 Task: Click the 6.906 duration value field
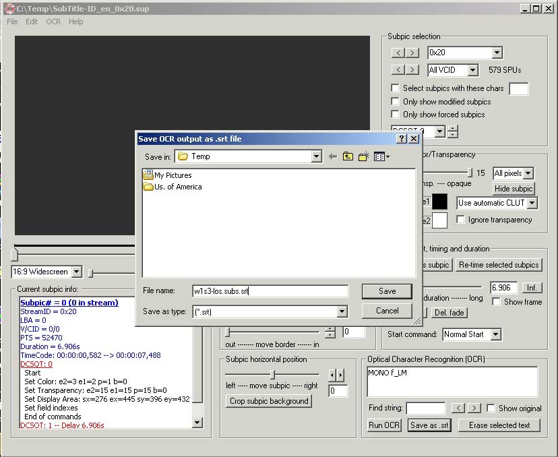[x=504, y=288]
